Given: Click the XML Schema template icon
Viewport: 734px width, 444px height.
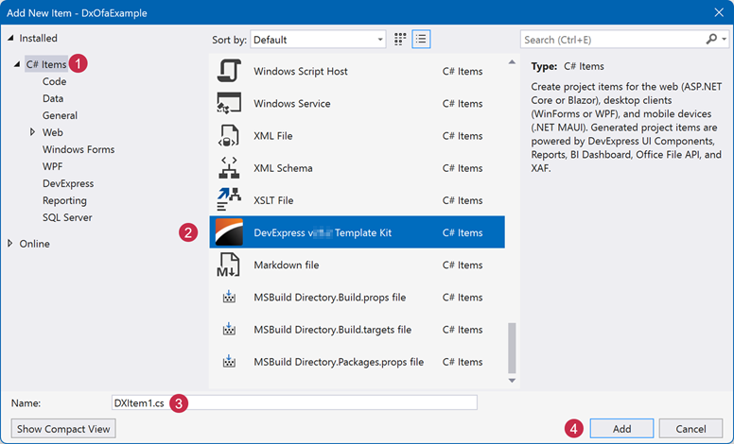Looking at the screenshot, I should pyautogui.click(x=229, y=168).
